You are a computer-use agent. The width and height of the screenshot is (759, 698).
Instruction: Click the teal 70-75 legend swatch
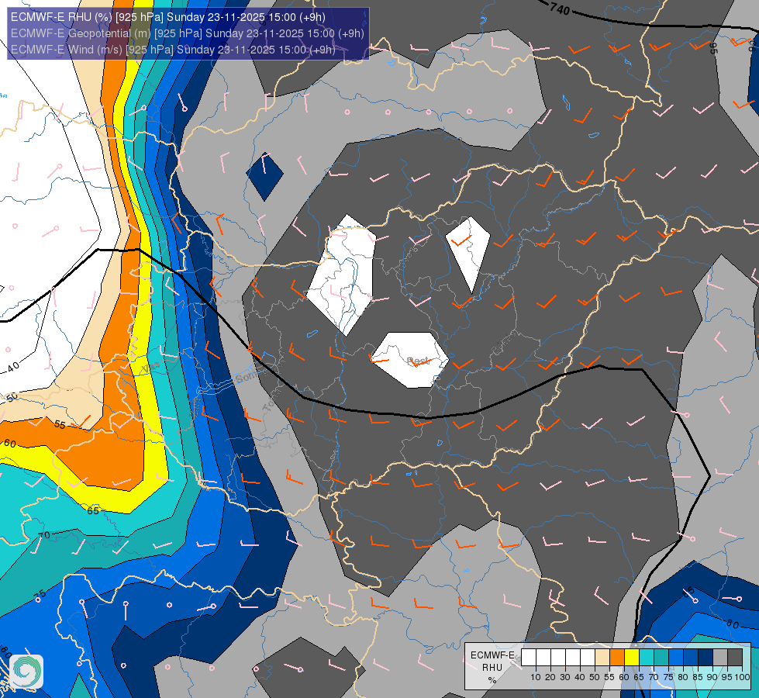point(661,658)
